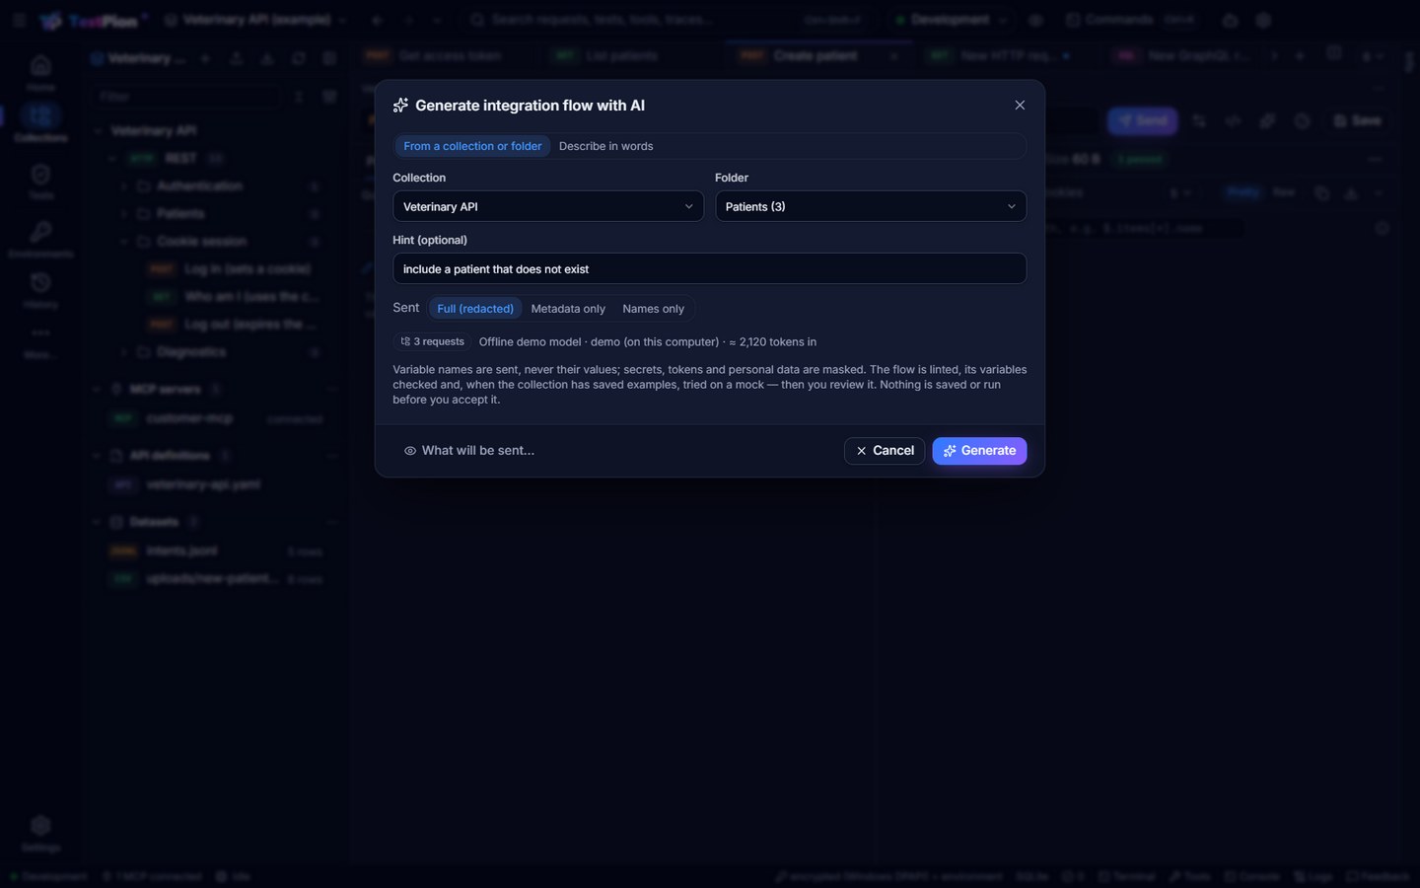Choose the 'Names only' sent option
Screen dimensions: 1420x888
point(653,309)
